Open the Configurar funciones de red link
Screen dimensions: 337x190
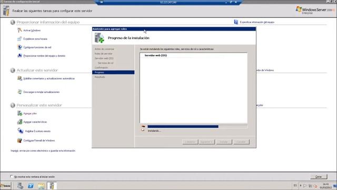coord(37,47)
